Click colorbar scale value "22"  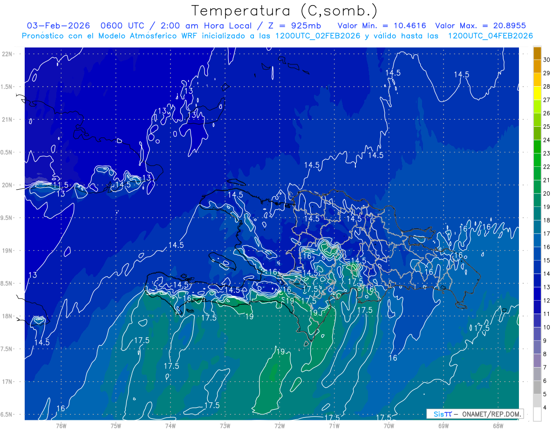(x=546, y=166)
